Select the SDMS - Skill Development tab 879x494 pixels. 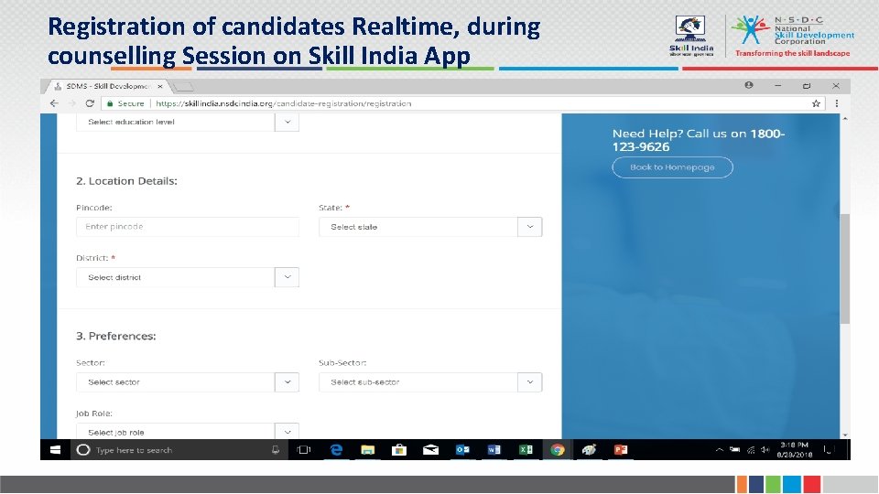click(106, 86)
